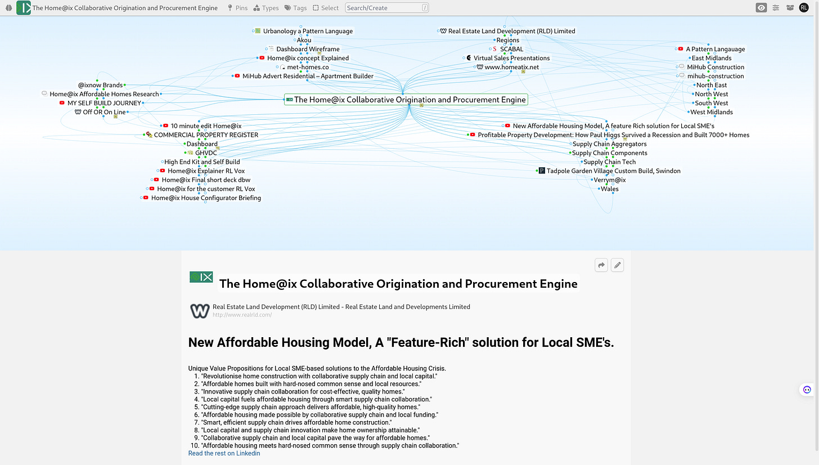Click YouTube icon of A Pattern Langauage
The height and width of the screenshot is (465, 819).
(x=681, y=49)
